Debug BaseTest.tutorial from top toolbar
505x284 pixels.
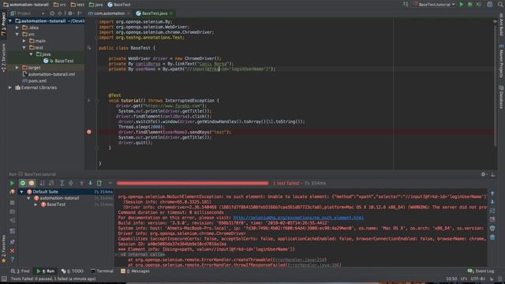point(470,5)
